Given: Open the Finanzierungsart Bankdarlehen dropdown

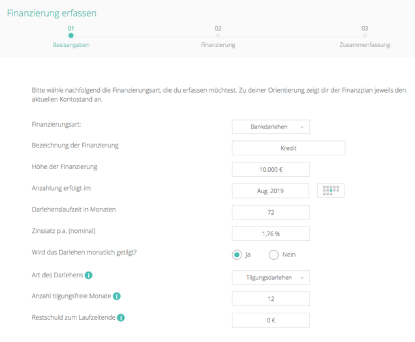Looking at the screenshot, I should pyautogui.click(x=271, y=127).
